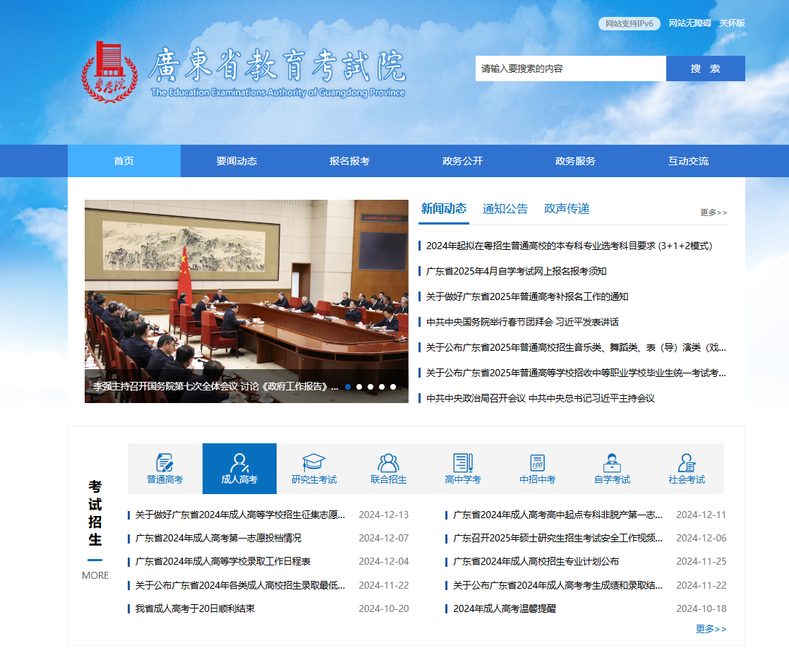Open the 政务公开 navigation menu

point(462,161)
